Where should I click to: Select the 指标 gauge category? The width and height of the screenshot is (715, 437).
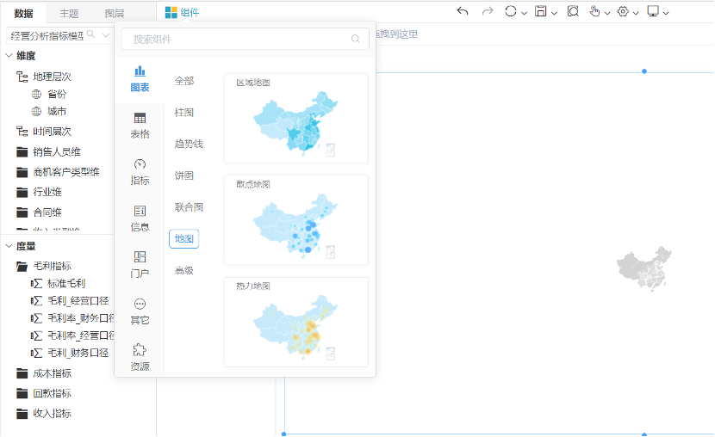pyautogui.click(x=140, y=172)
